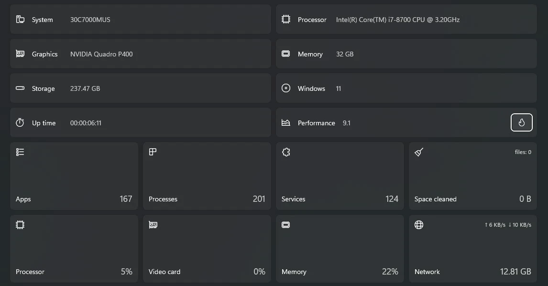Click the apps count 167
The image size is (548, 286).
tap(126, 199)
